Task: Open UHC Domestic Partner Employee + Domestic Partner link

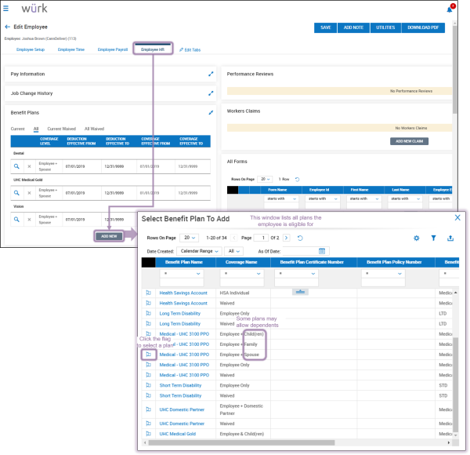Action: coord(182,409)
